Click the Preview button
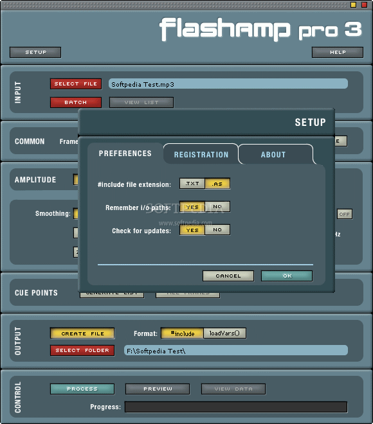 (158, 389)
